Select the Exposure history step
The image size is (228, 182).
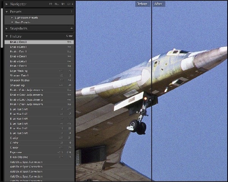tap(39, 152)
